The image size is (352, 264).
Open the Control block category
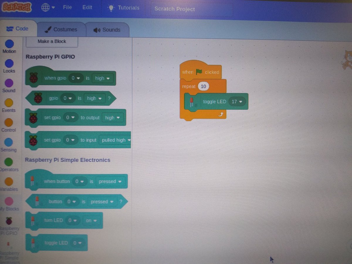[9, 124]
